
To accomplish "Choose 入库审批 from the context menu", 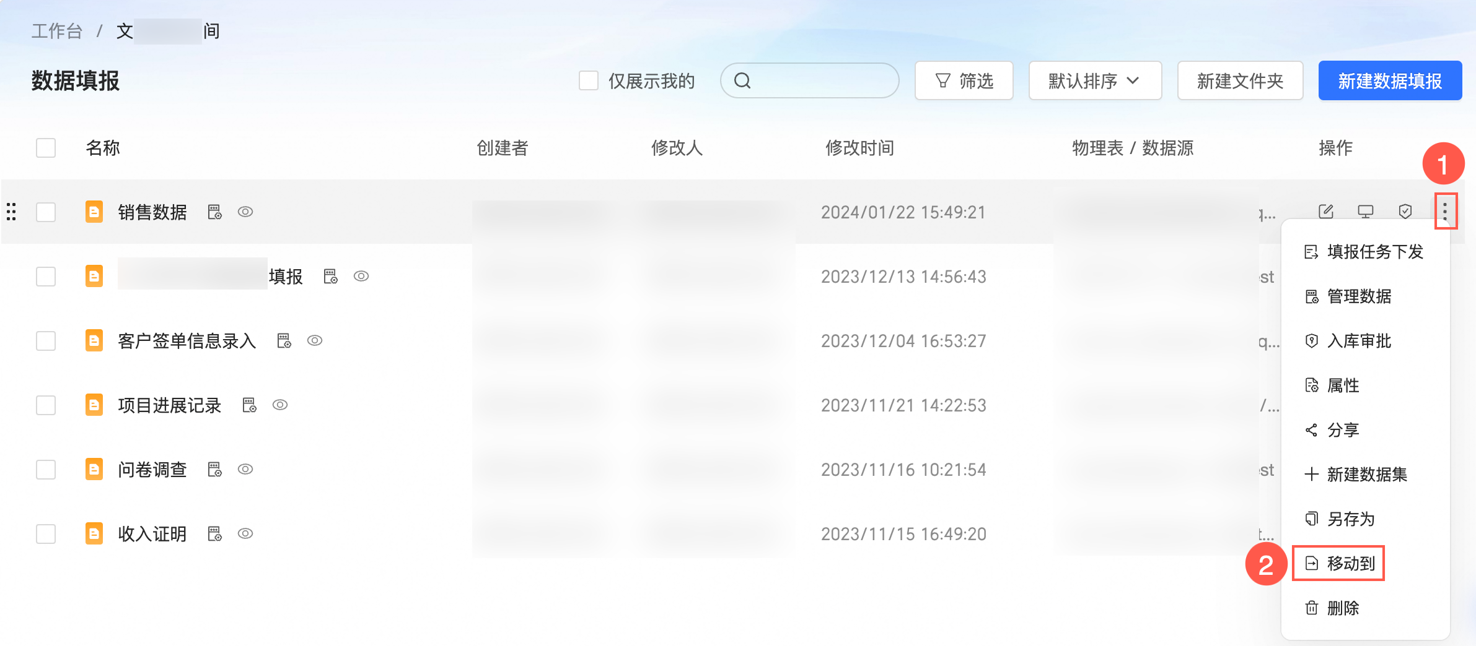I will [1365, 341].
